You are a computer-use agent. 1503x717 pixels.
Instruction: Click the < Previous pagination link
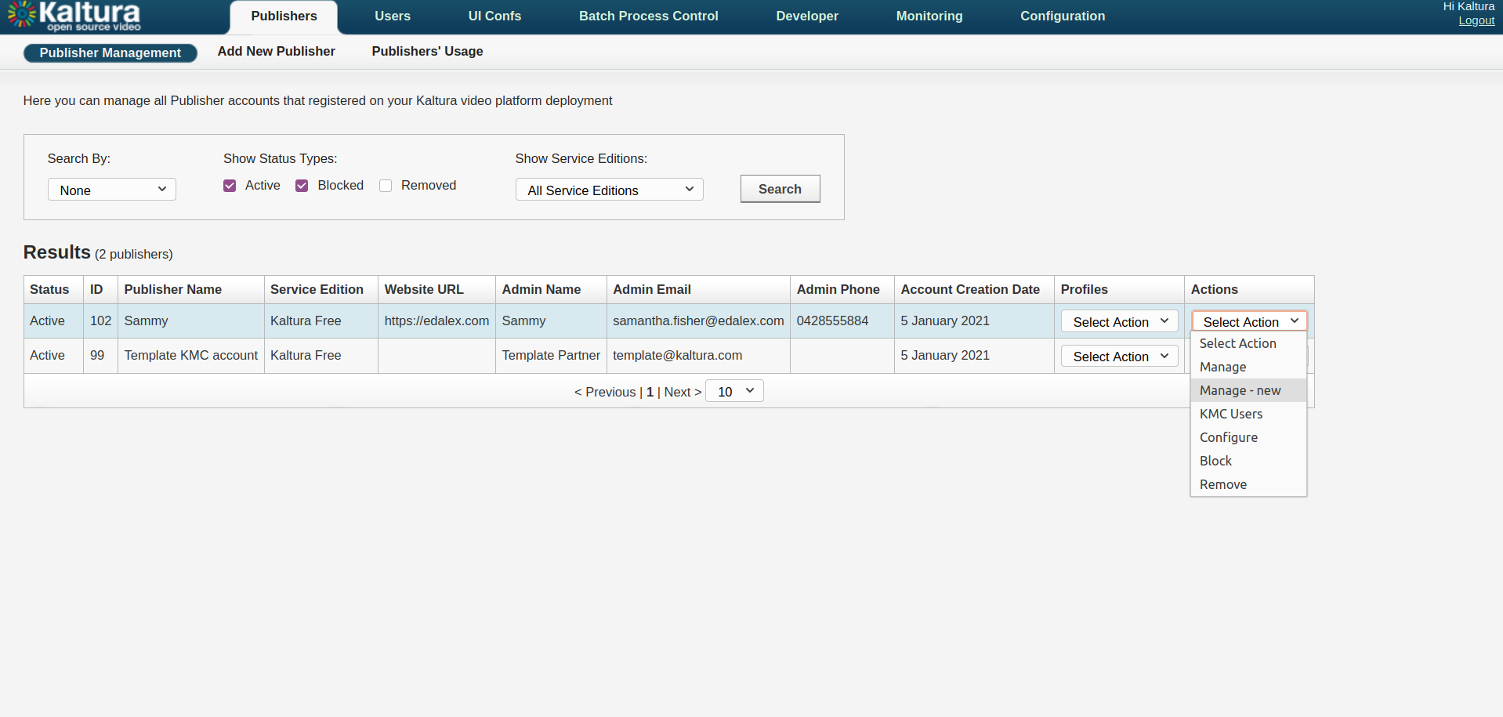point(605,392)
